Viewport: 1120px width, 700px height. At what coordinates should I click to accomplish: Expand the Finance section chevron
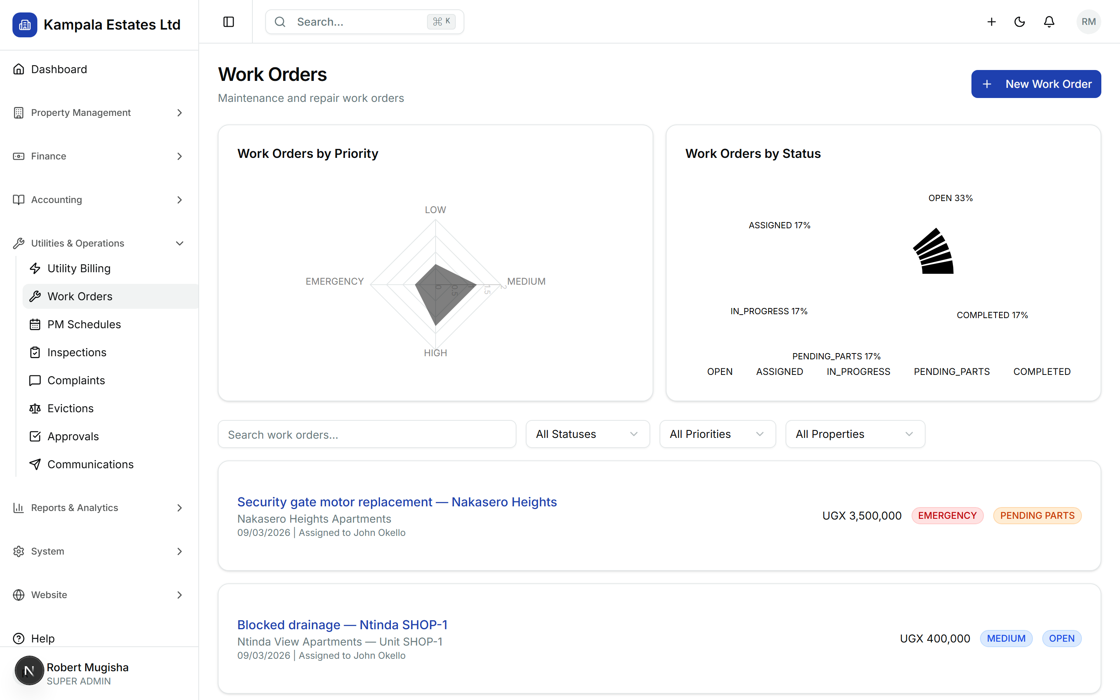coord(180,156)
